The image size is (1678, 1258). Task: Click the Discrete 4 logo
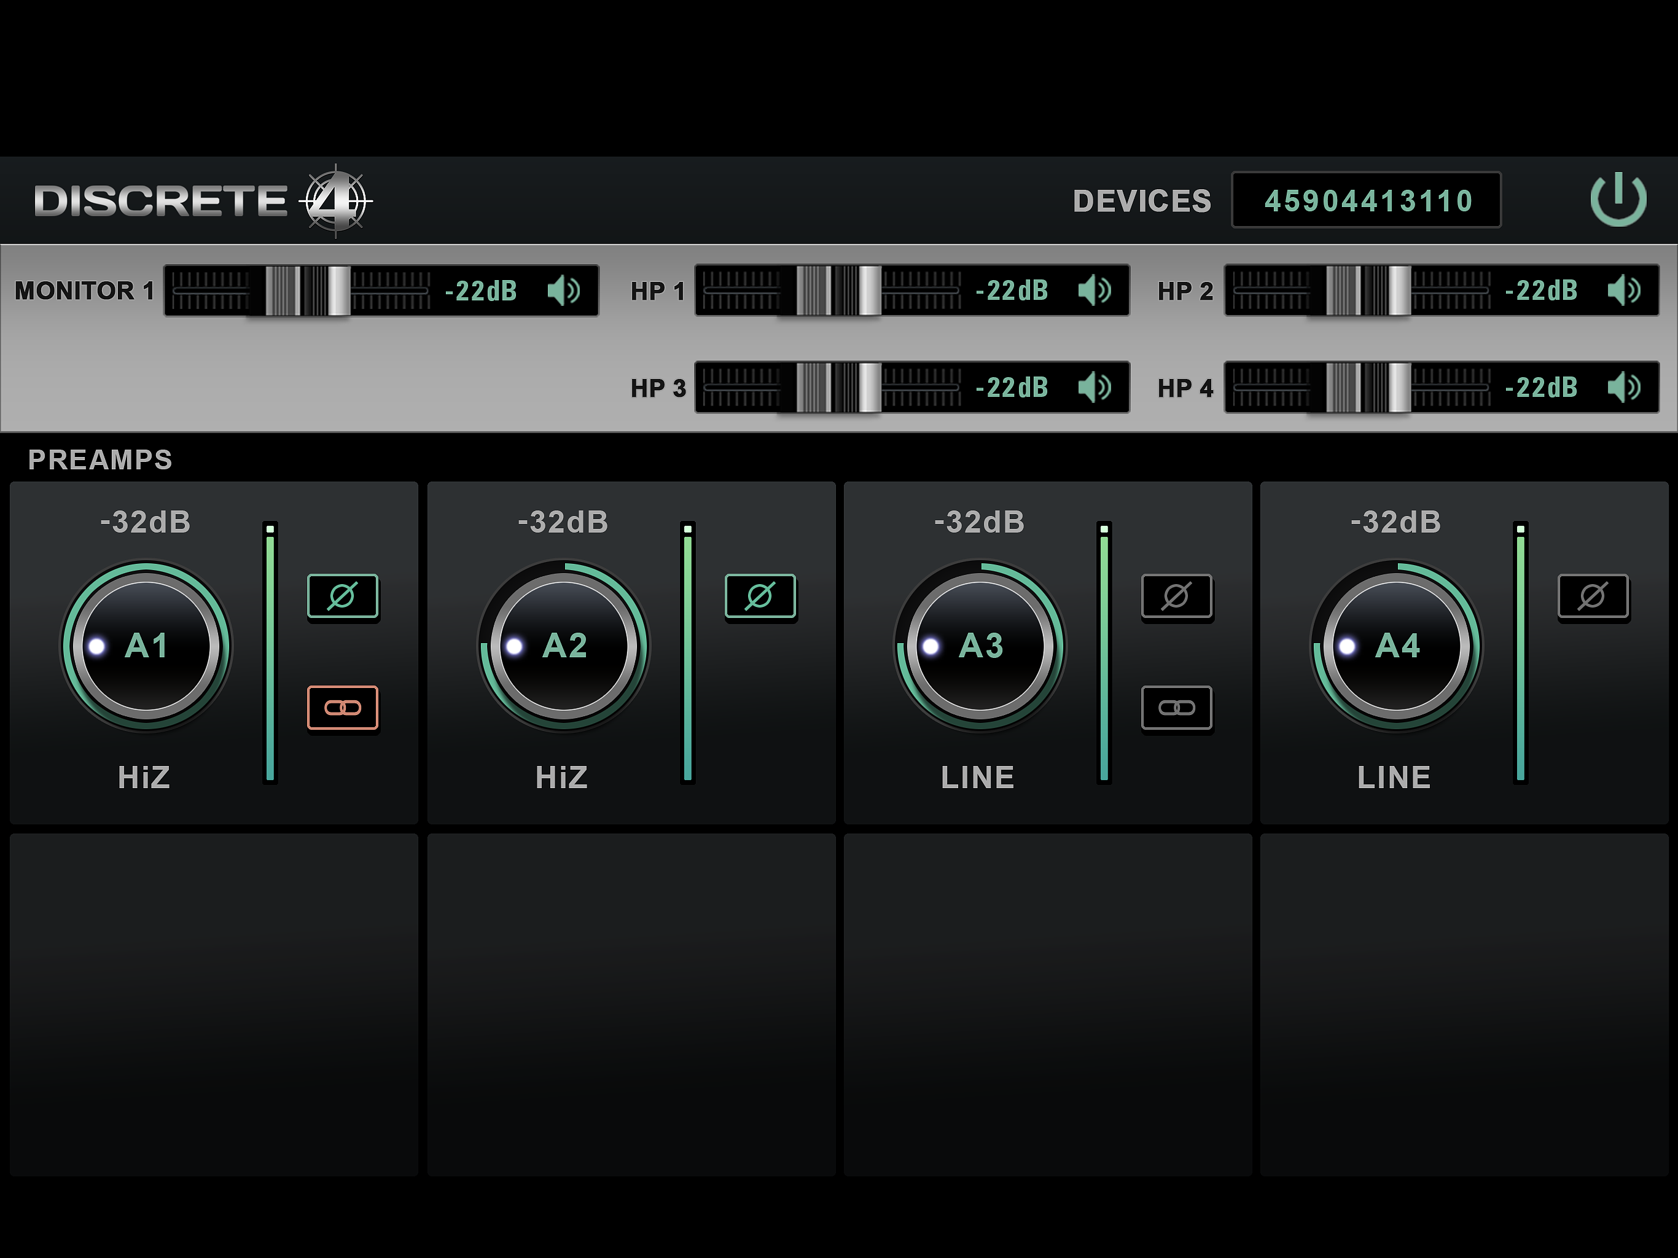tap(203, 201)
